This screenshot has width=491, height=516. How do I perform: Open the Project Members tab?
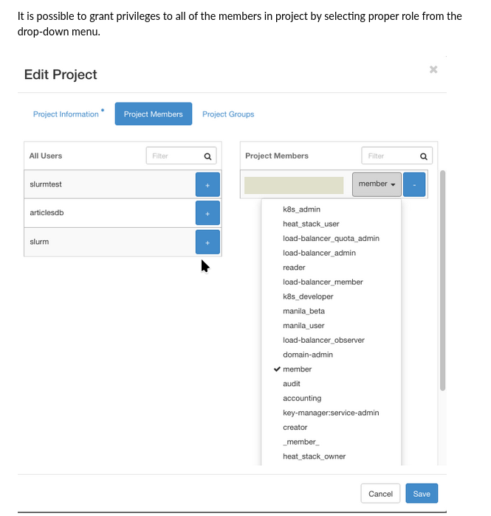(154, 114)
